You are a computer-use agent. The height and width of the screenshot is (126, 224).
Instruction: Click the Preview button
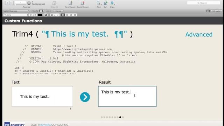click(58, 11)
